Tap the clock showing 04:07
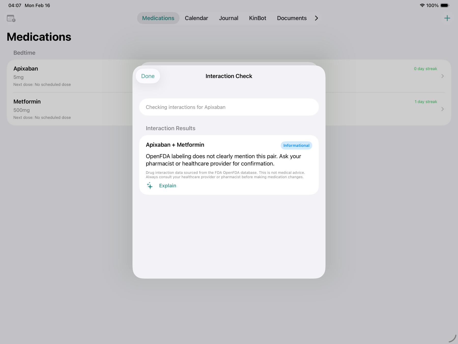 coord(15,5)
